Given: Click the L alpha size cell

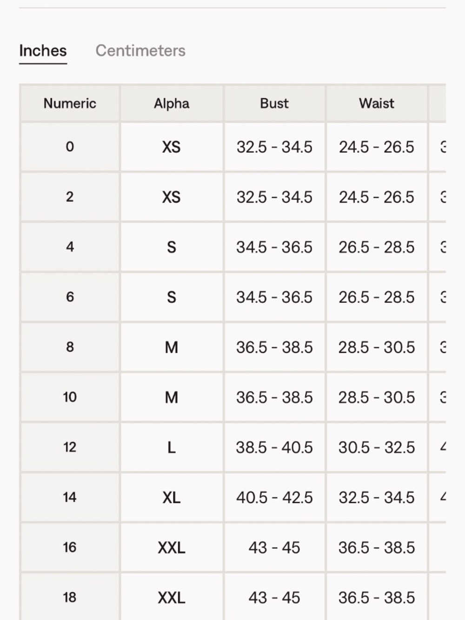Looking at the screenshot, I should pyautogui.click(x=172, y=447).
